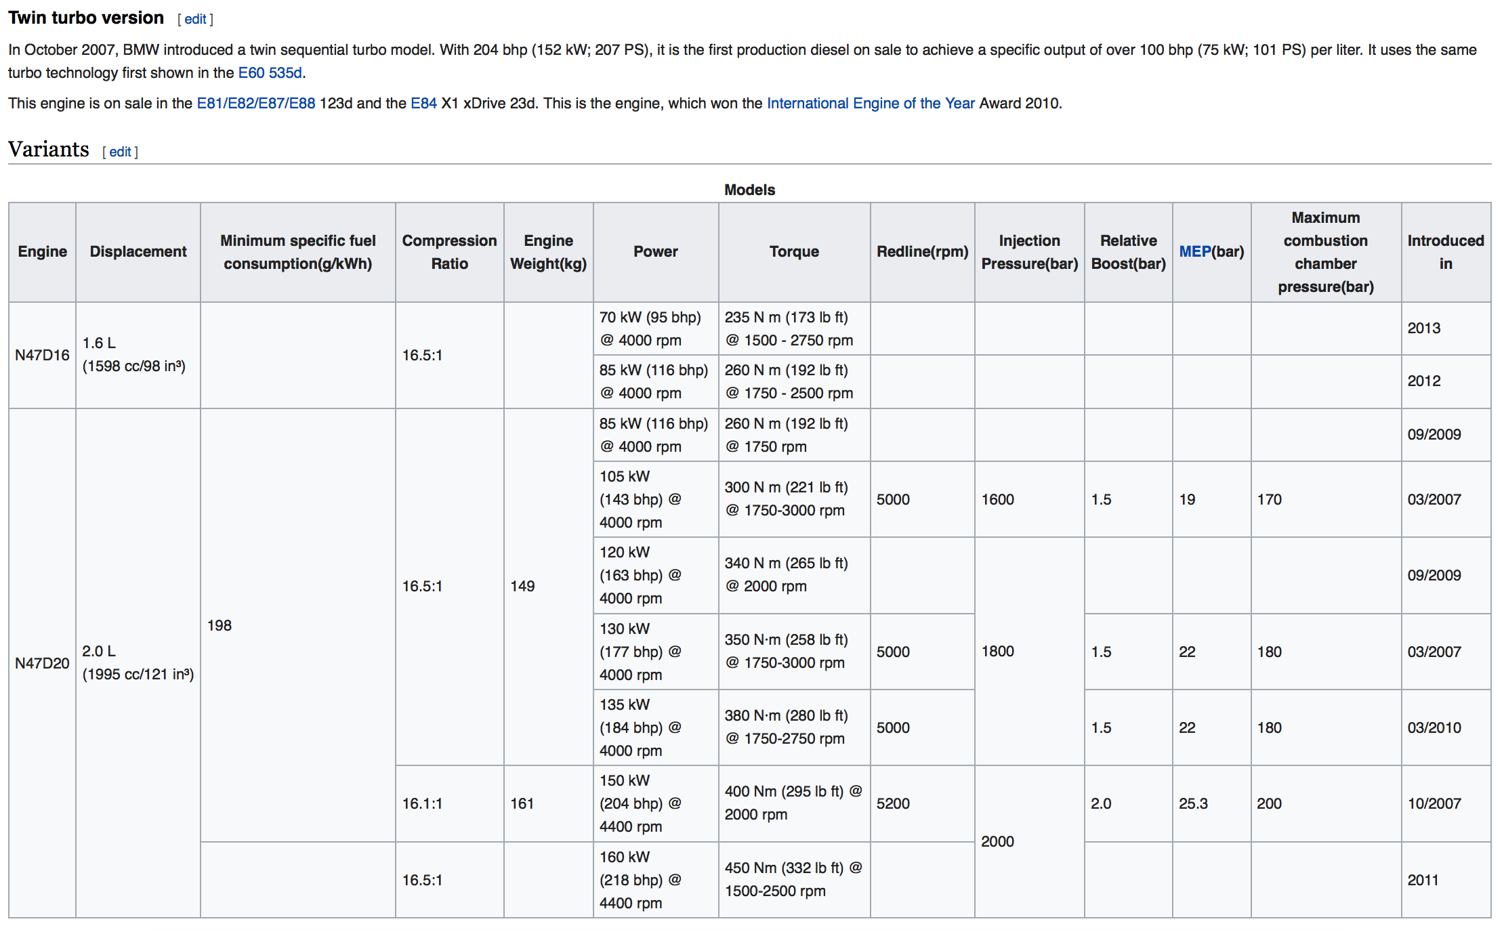Click edit link next to Twin turbo version
1504x932 pixels.
point(195,19)
